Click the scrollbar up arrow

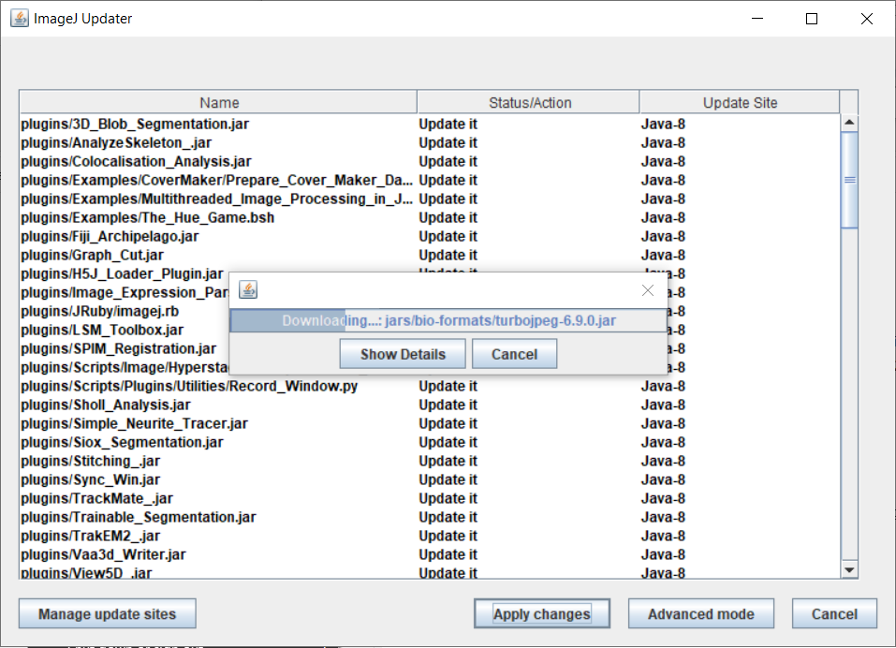click(849, 123)
